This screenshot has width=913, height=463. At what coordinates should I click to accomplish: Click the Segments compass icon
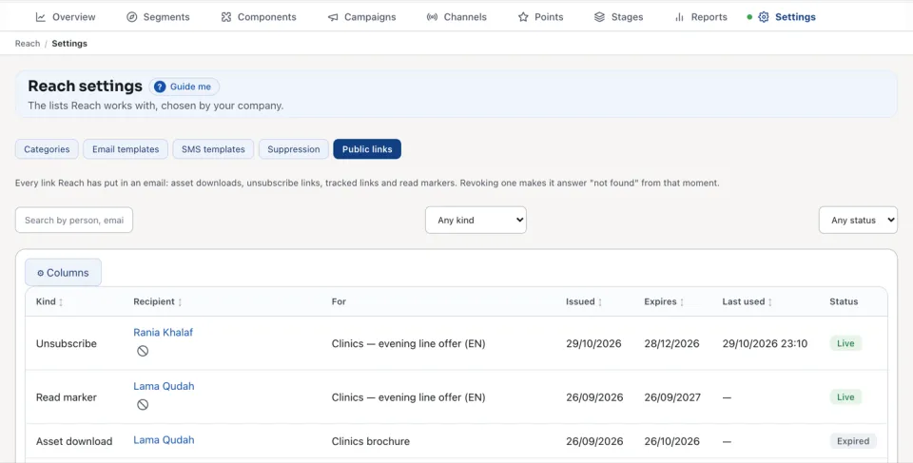(x=131, y=17)
